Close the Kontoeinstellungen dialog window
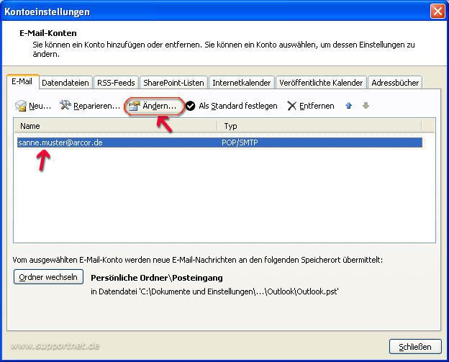Screen dimensions: 449x362 point(437,12)
